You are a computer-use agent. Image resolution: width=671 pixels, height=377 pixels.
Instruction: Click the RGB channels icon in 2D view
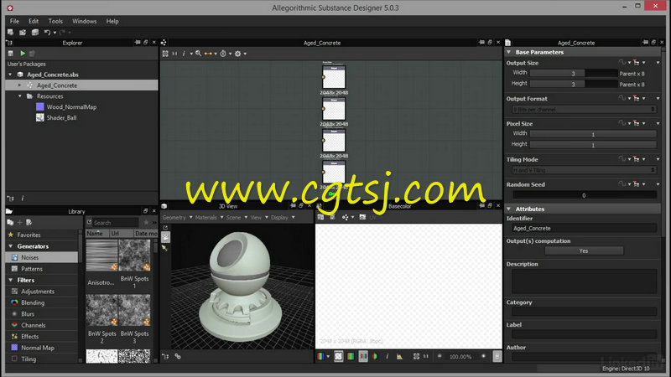(320, 356)
